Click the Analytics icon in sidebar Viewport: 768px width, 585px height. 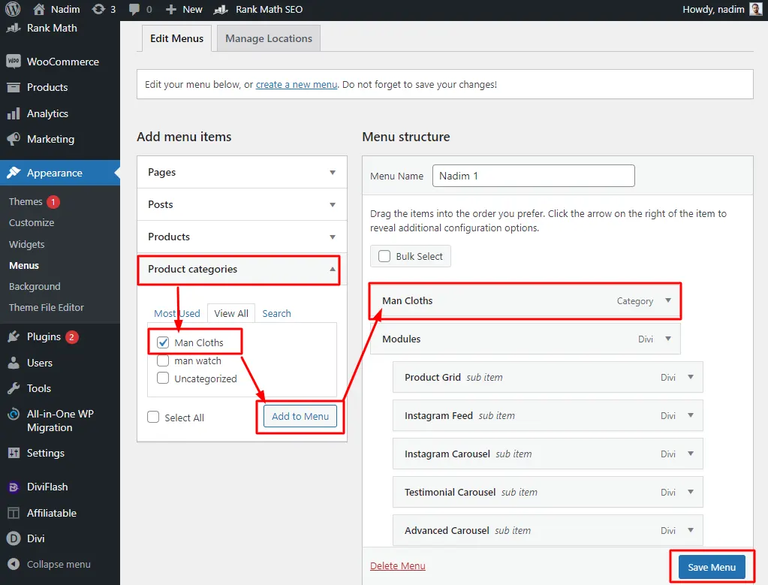click(15, 113)
